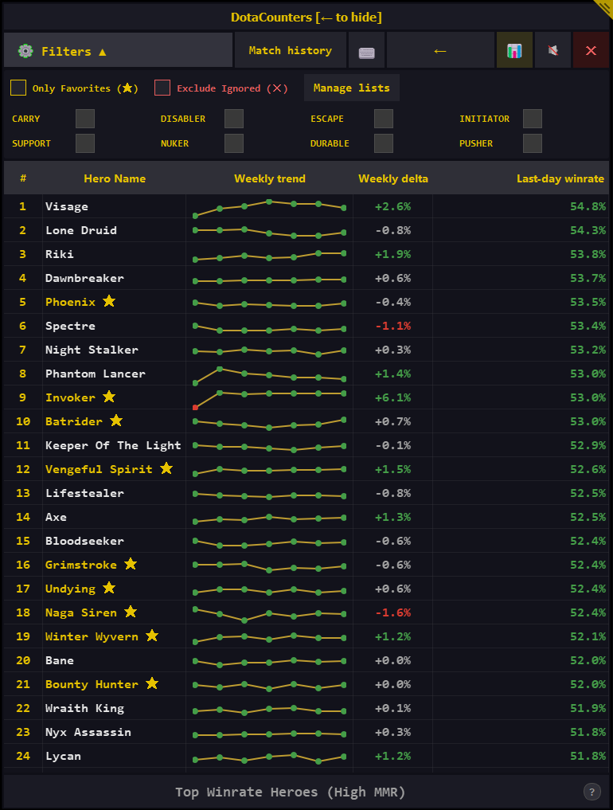
Task: Open the Match history tab
Action: 290,51
